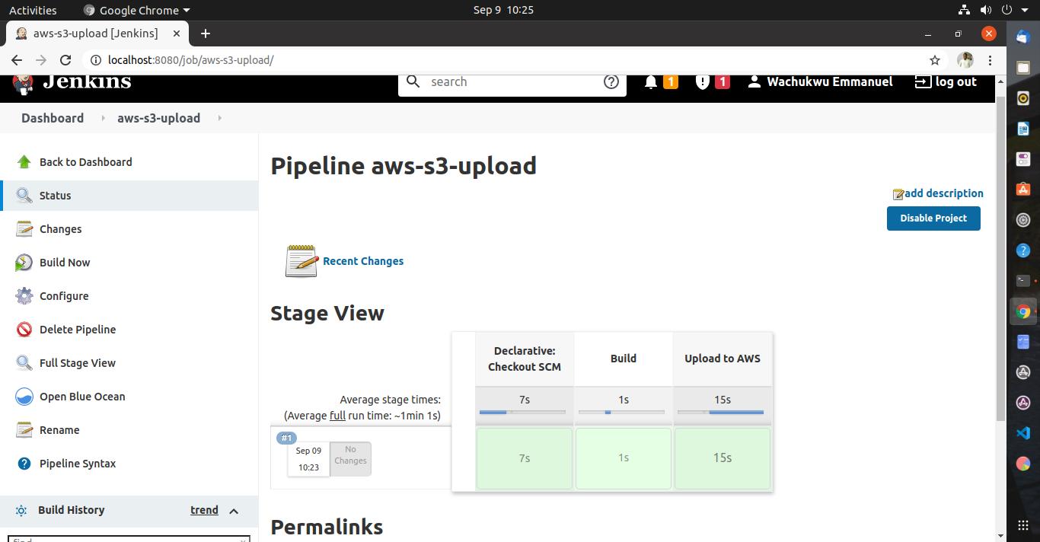Click the Recent Changes notepad icon
The height and width of the screenshot is (542, 1040).
click(x=300, y=260)
